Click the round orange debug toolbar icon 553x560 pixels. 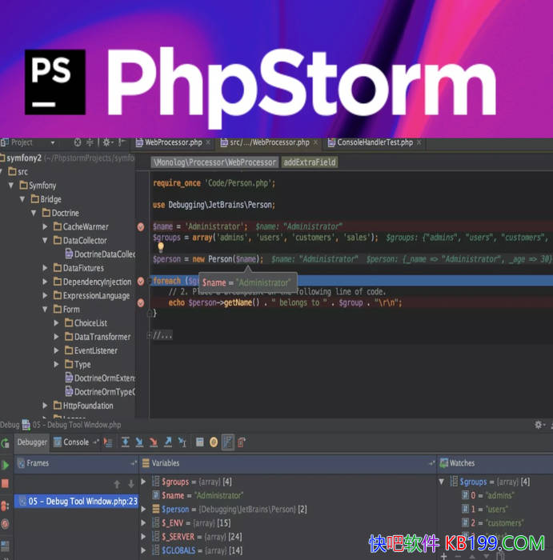pyautogui.click(x=214, y=442)
